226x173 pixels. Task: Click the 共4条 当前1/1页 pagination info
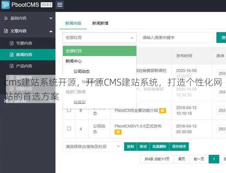pos(157,159)
